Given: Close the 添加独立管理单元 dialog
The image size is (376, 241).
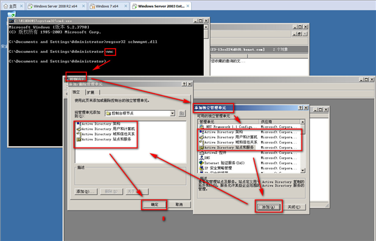Looking at the screenshot, I should pyautogui.click(x=306, y=108).
